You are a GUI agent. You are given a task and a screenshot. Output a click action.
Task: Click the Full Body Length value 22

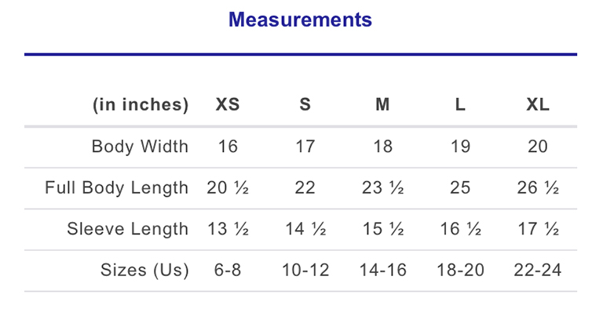[305, 188]
